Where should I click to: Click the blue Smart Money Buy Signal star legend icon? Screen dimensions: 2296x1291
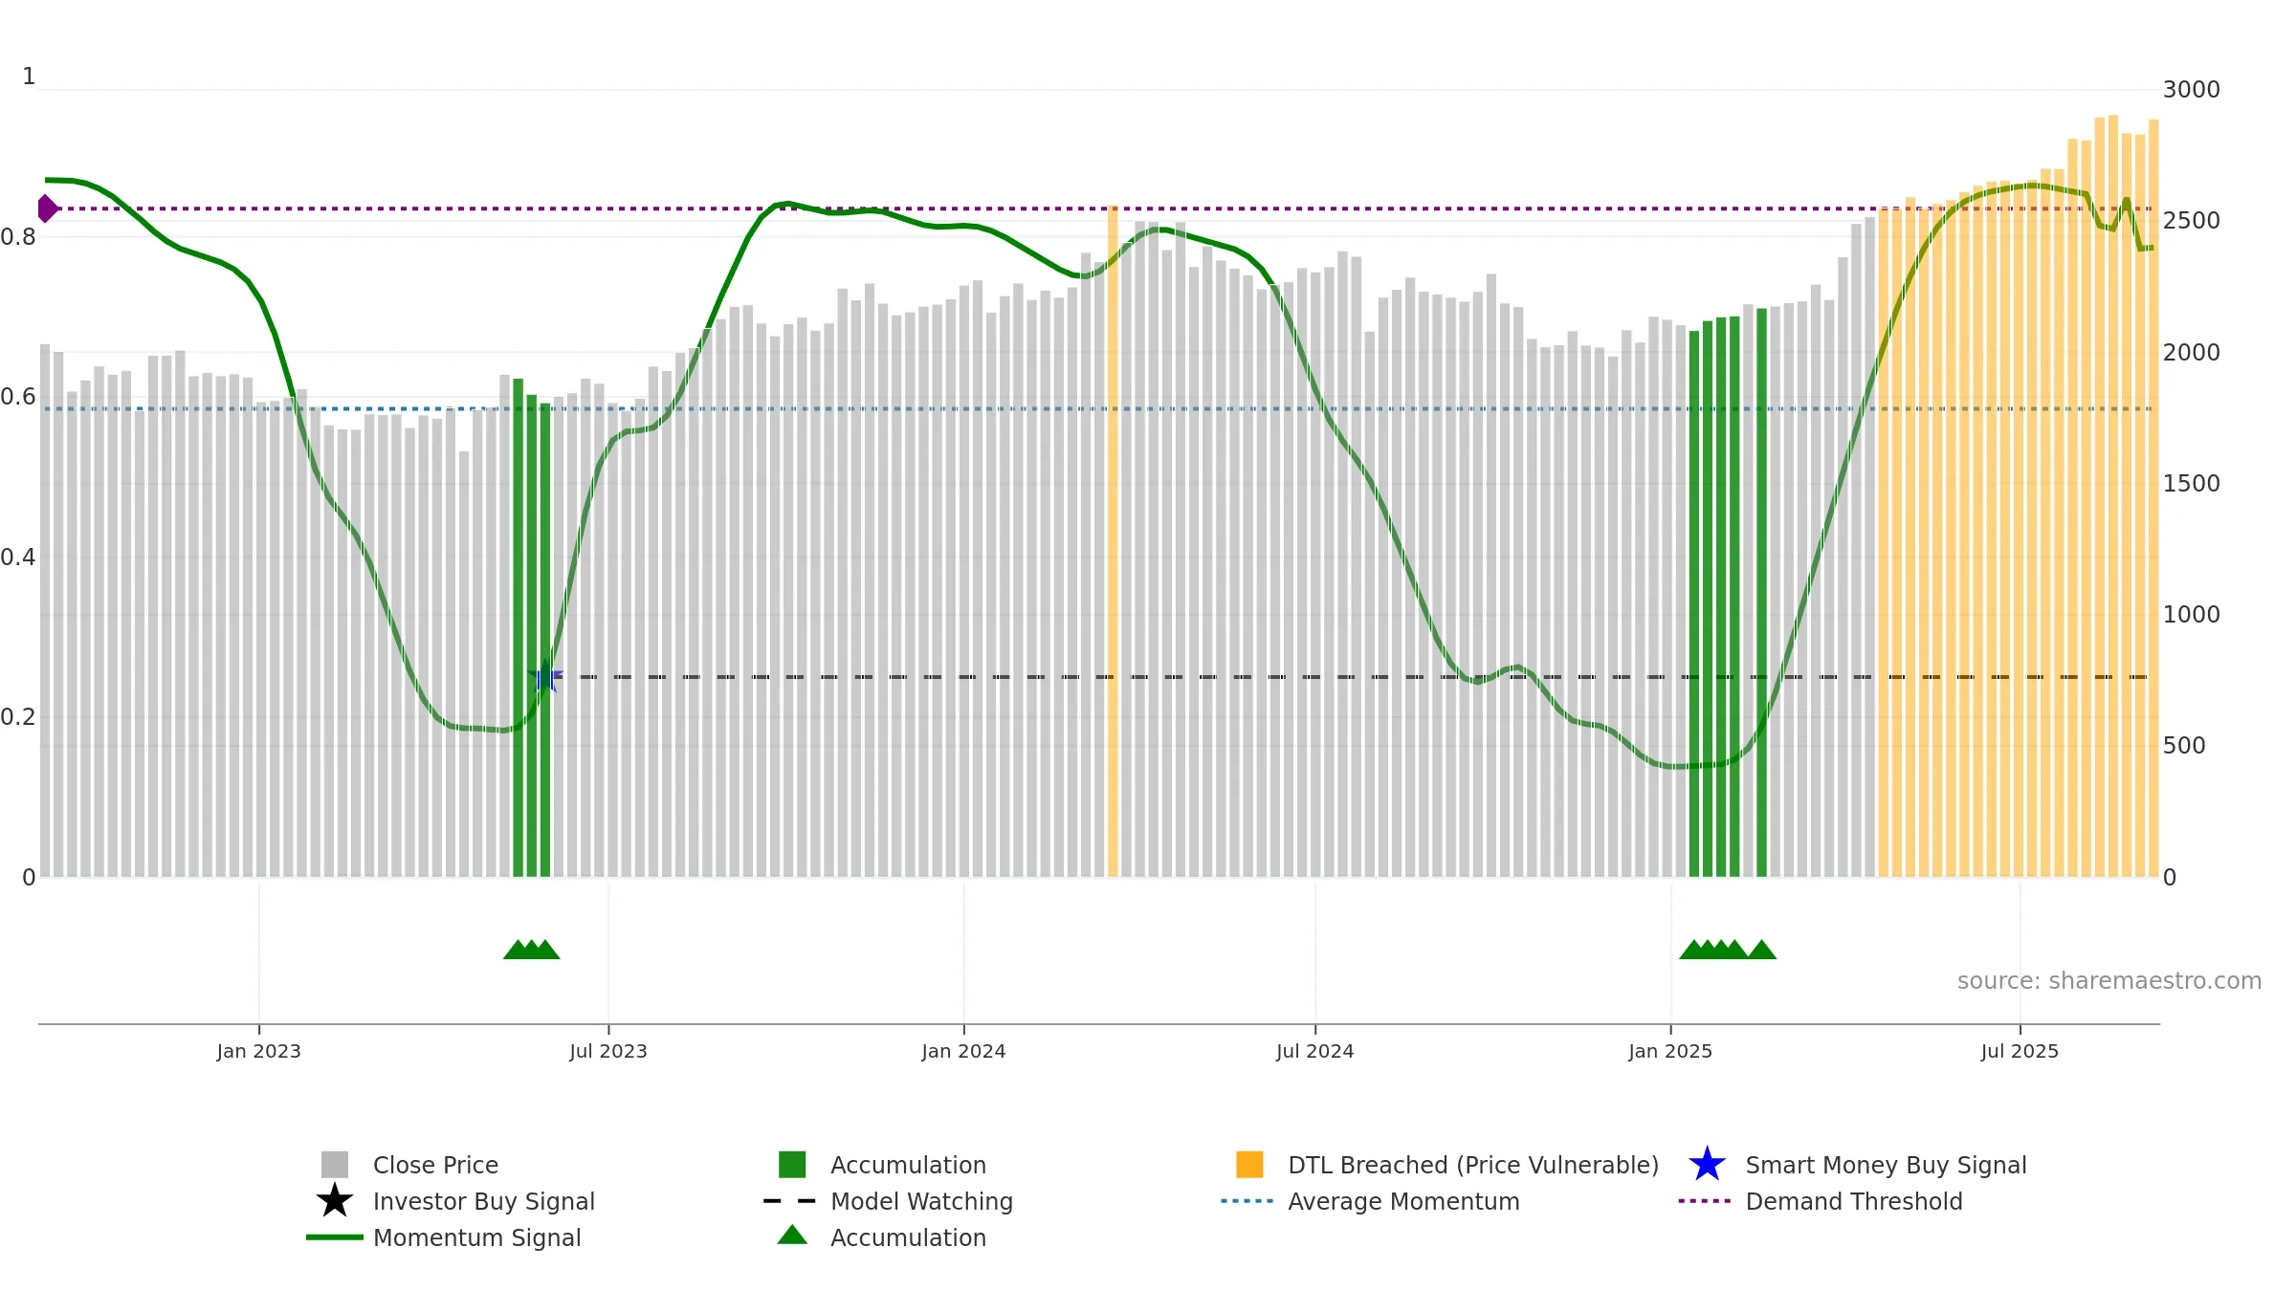pyautogui.click(x=1707, y=1164)
